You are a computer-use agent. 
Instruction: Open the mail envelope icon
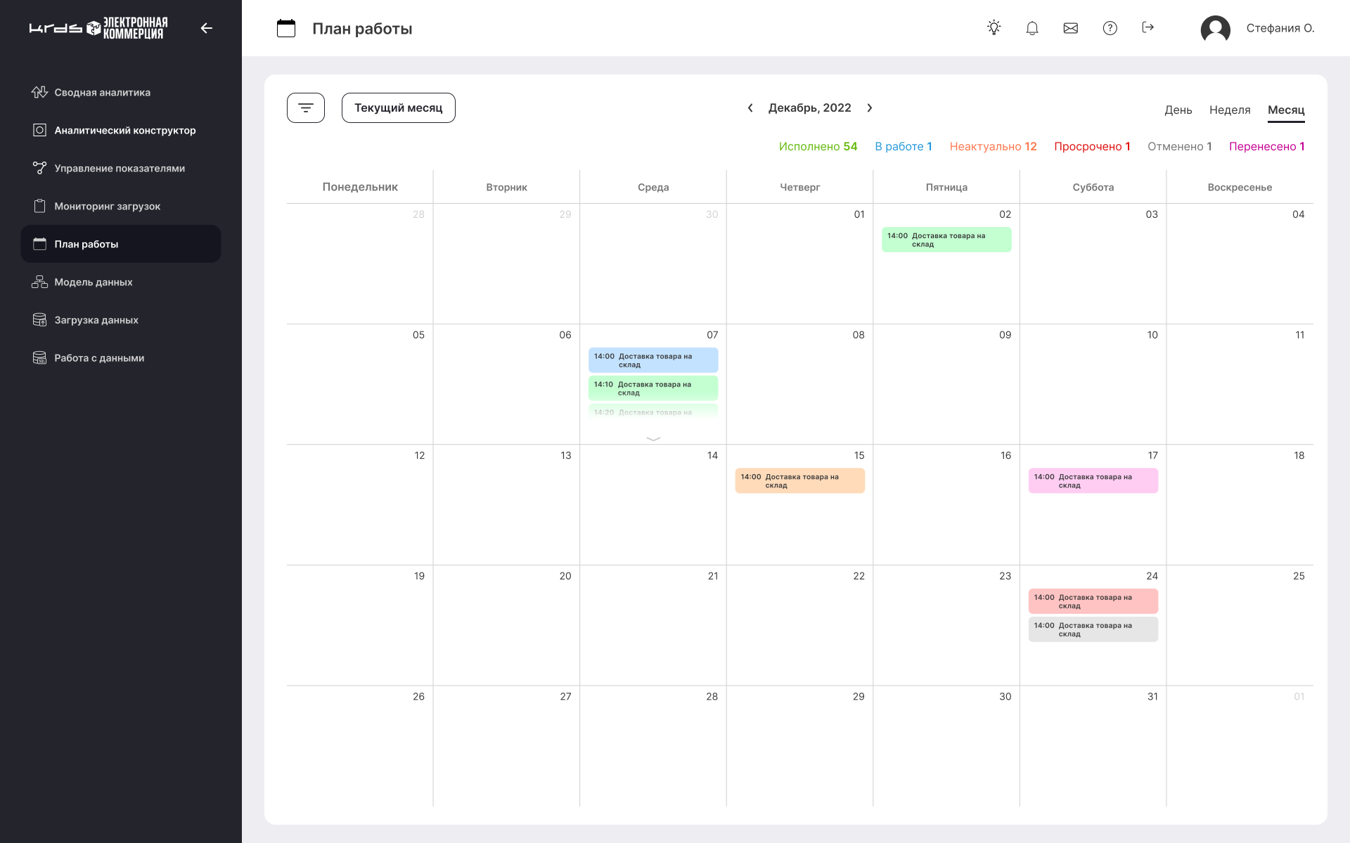tap(1071, 28)
